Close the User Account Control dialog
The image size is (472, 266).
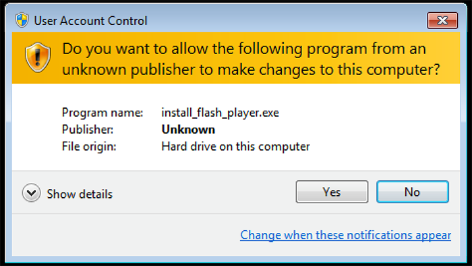(x=442, y=20)
